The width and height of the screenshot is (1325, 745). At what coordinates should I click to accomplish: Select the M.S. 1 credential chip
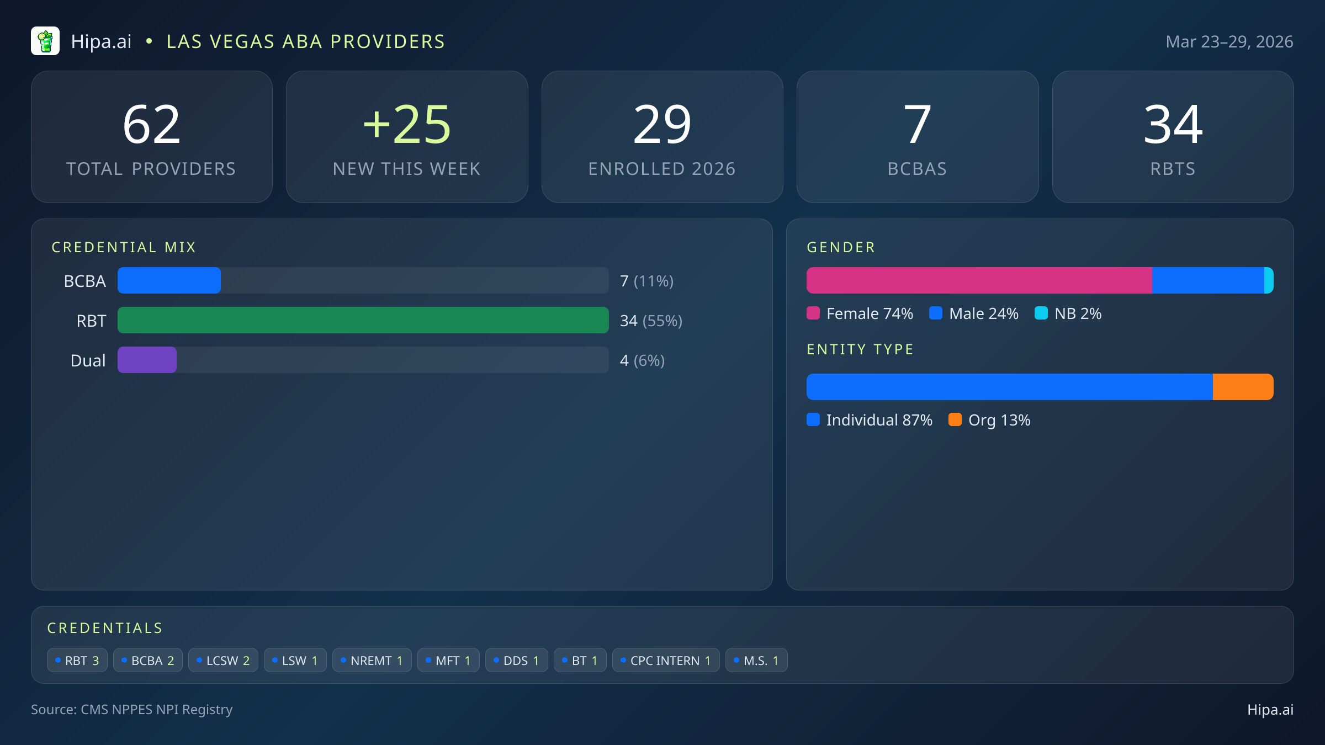(x=756, y=661)
